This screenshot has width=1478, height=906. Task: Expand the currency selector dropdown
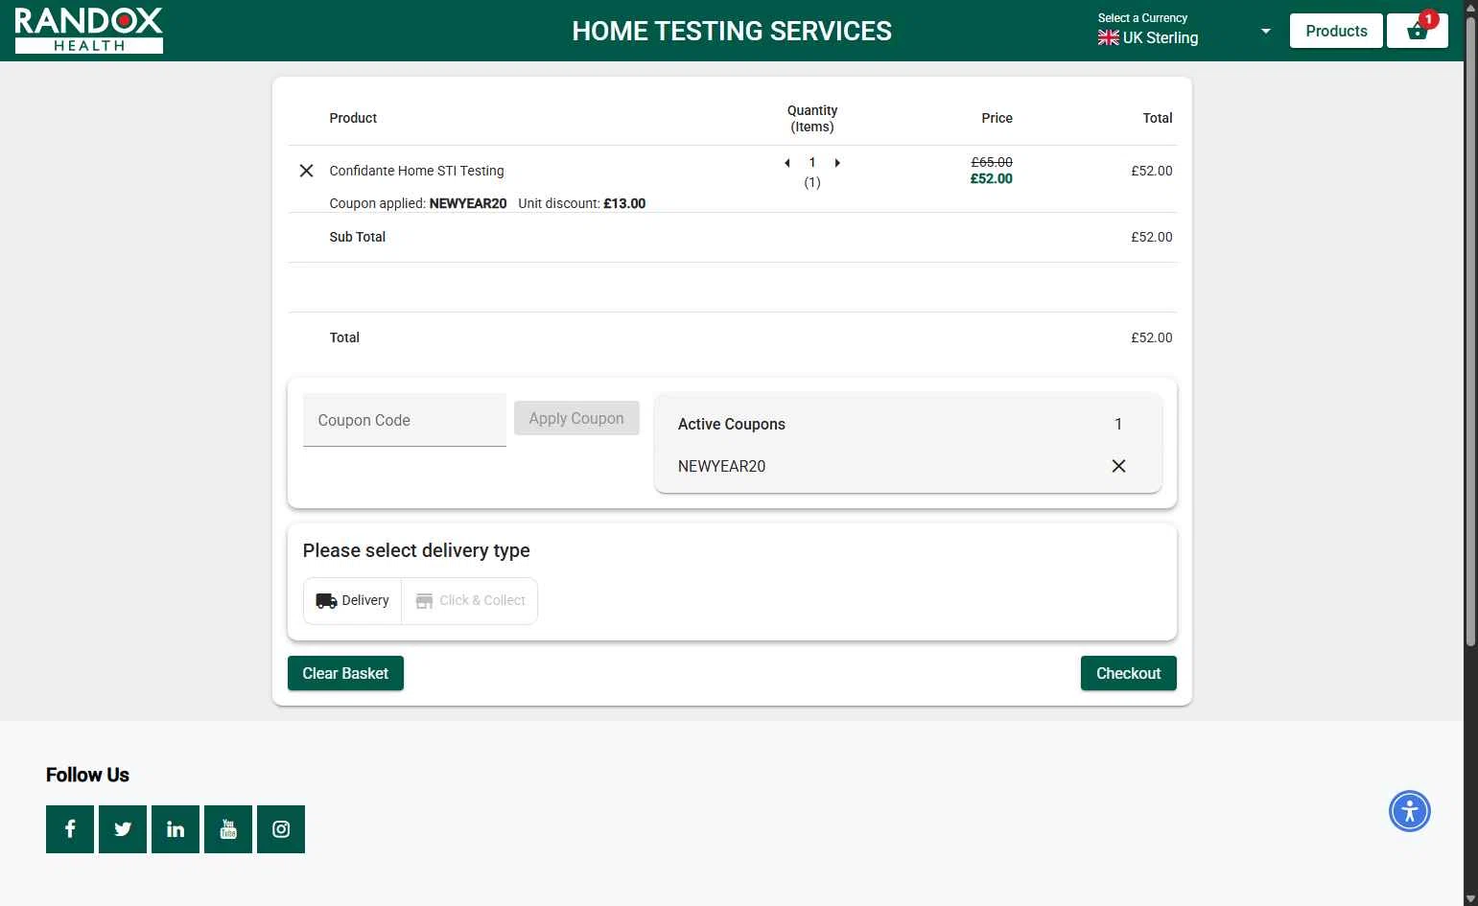[x=1265, y=31]
